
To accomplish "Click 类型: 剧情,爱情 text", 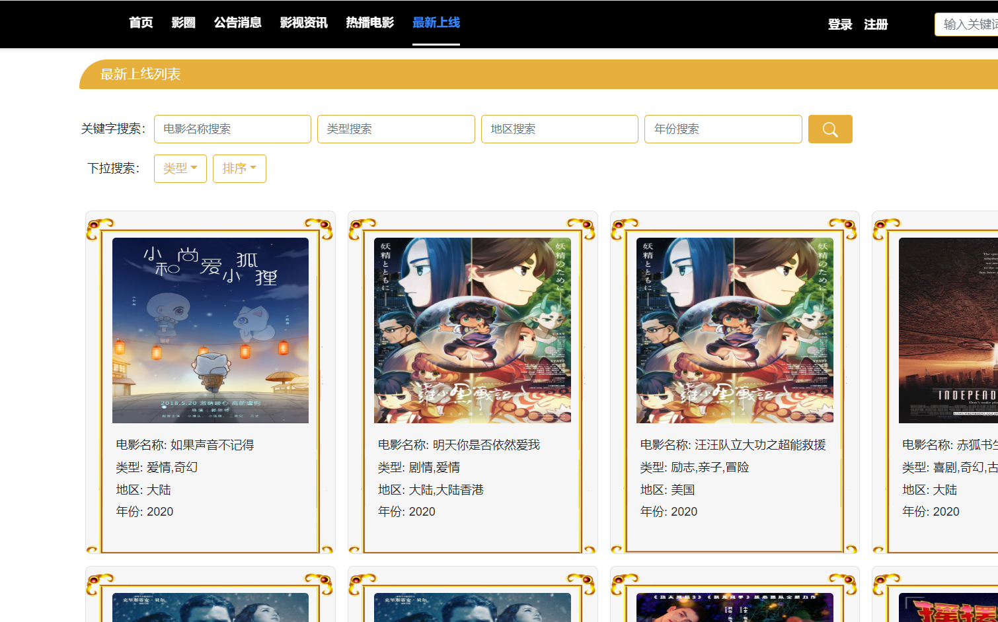I will [x=419, y=467].
